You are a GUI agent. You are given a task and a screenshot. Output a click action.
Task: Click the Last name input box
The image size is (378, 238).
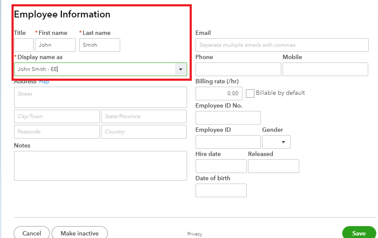[100, 45]
